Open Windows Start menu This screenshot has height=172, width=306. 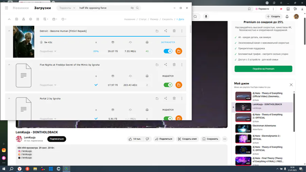pos(4,169)
